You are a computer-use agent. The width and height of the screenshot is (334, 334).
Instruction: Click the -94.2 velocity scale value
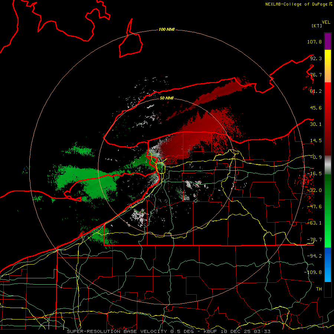314,256
